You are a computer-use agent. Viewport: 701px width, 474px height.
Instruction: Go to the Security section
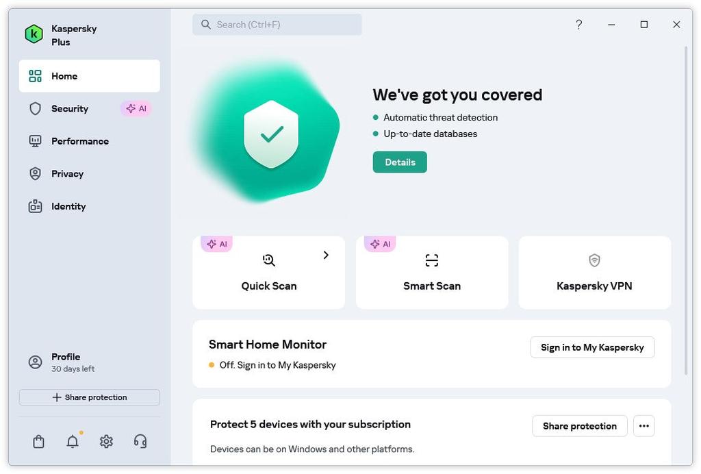pyautogui.click(x=90, y=109)
